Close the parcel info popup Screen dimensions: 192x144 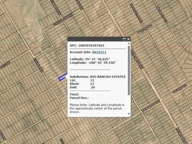click(x=128, y=39)
